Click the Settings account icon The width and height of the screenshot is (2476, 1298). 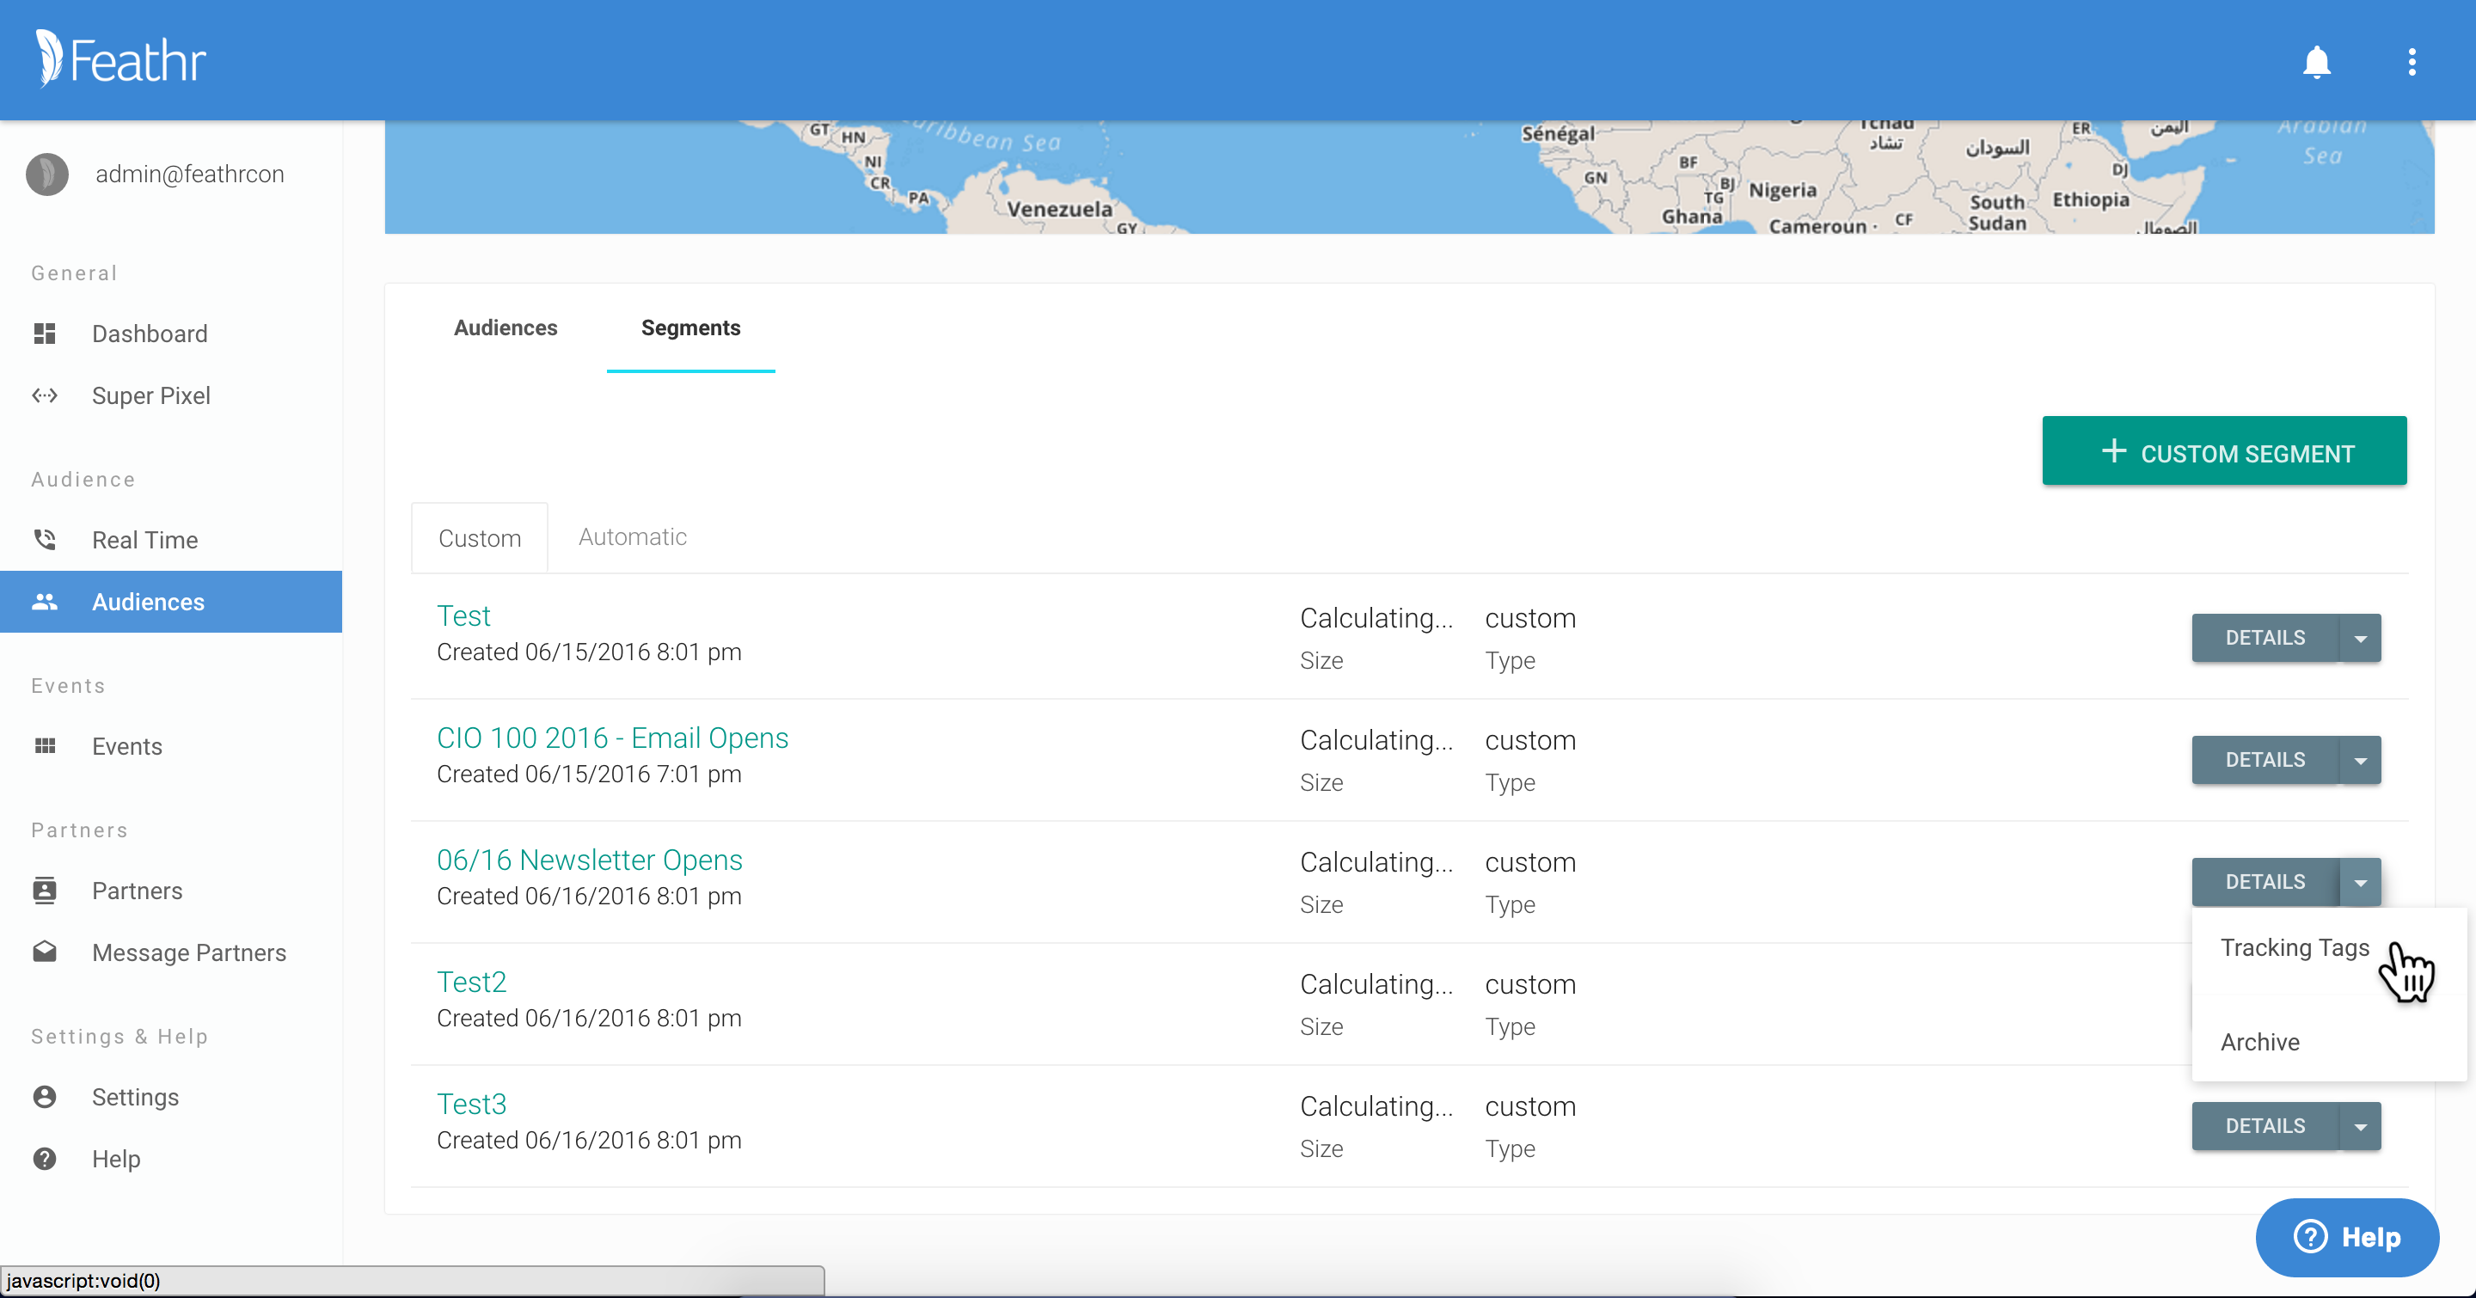click(x=46, y=1097)
